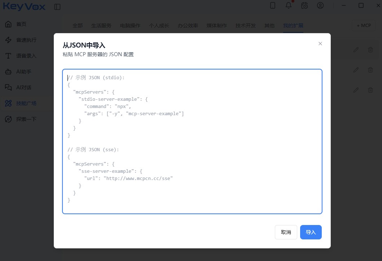Switch to the 个人成长 tab
382x261 pixels.
point(159,26)
